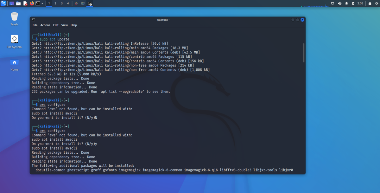Click the 3:03 panel clock
Screen dimensions: 380x193
tap(360, 3)
